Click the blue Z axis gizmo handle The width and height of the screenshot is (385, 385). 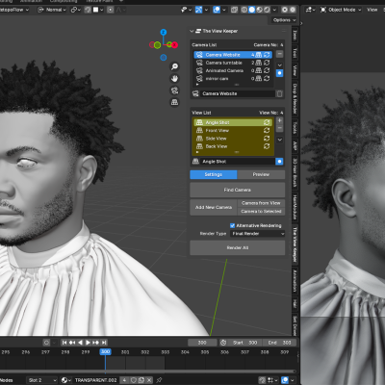tap(164, 32)
